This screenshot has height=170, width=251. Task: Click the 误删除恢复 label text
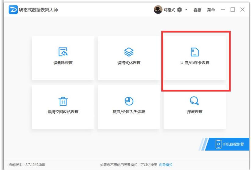click(x=63, y=63)
